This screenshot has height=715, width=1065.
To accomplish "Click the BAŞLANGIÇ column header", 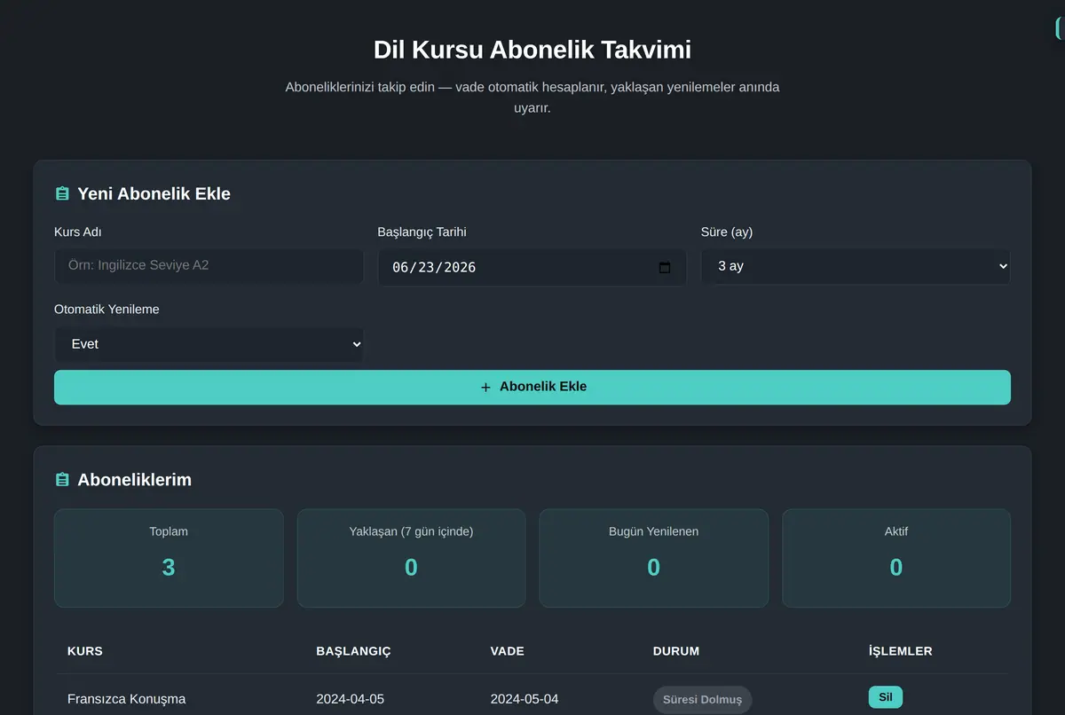I will click(x=353, y=651).
